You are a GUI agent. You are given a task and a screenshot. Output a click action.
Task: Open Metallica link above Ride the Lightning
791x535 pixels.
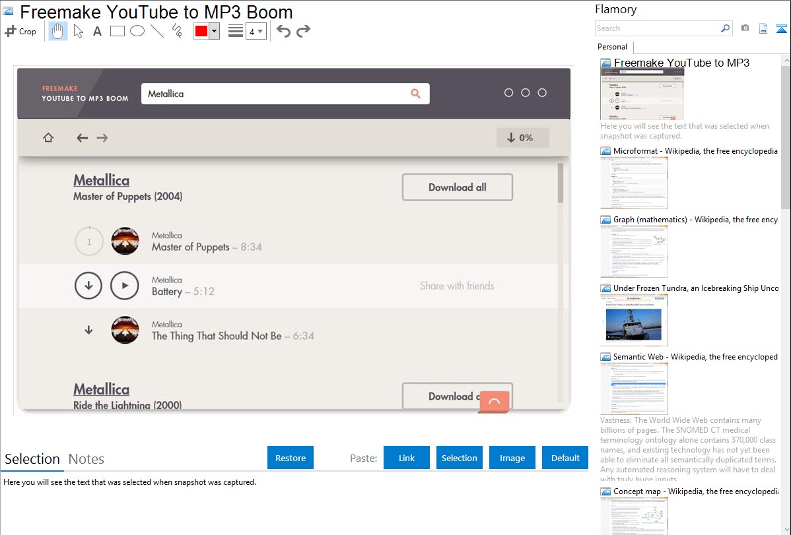[x=102, y=389]
